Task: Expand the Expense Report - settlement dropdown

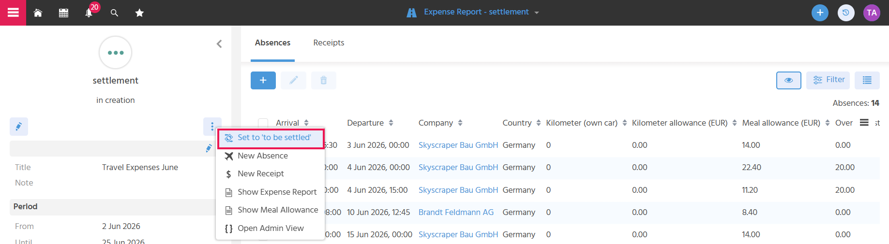Action: coord(537,13)
